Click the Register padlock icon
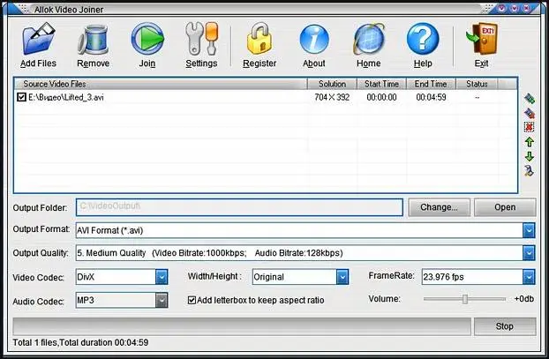The image size is (549, 359). pyautogui.click(x=259, y=39)
